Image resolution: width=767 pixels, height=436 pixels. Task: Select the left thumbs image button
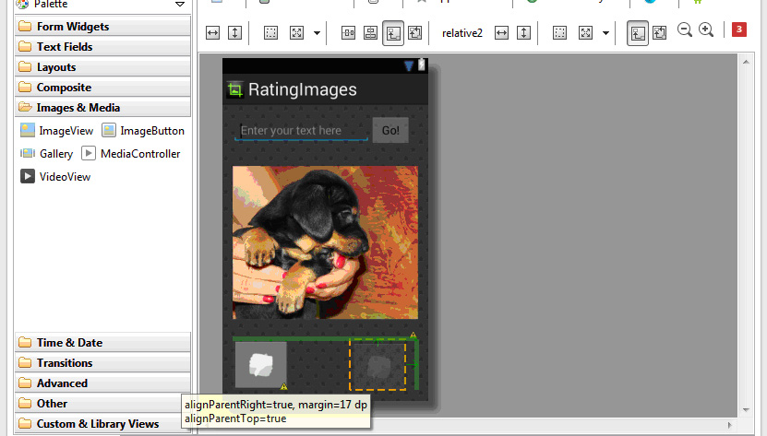click(x=260, y=365)
